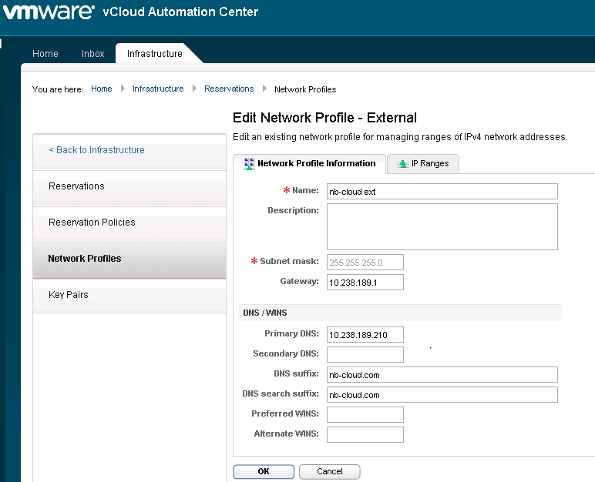The image size is (595, 482).
Task: Click the Alternate WINS field
Action: tap(365, 434)
